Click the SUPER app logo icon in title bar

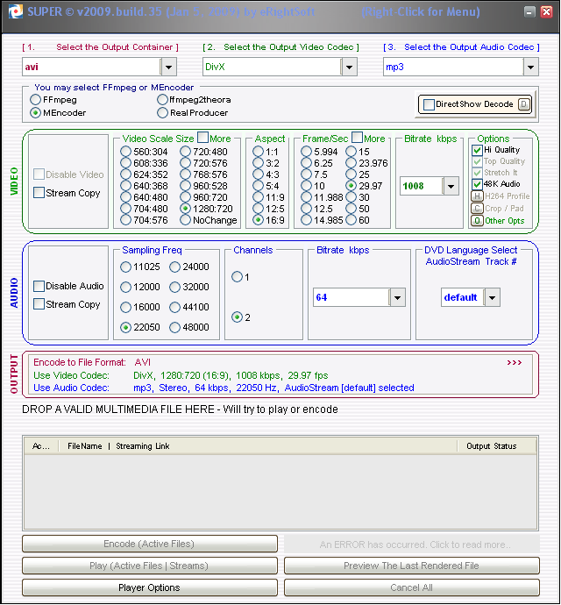(16, 11)
